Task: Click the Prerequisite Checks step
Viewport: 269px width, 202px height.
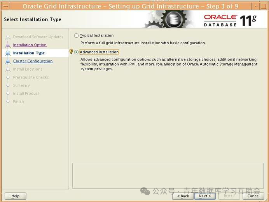Action: click(31, 77)
